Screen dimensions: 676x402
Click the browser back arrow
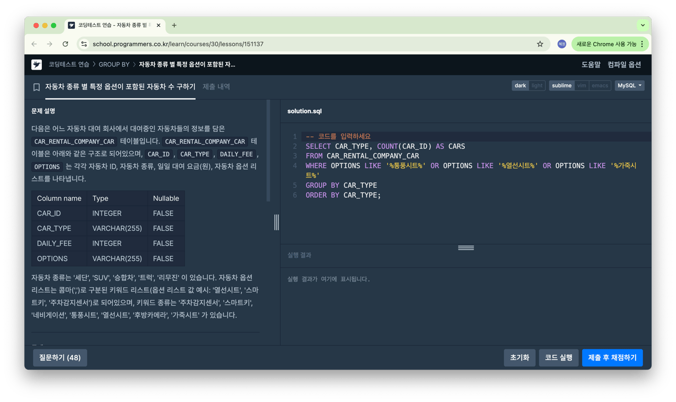point(33,44)
